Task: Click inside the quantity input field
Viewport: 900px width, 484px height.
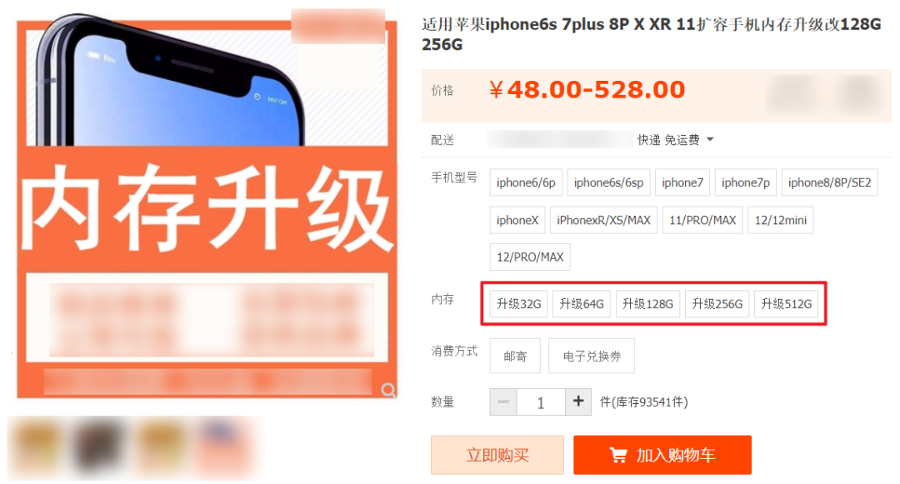Action: [541, 402]
